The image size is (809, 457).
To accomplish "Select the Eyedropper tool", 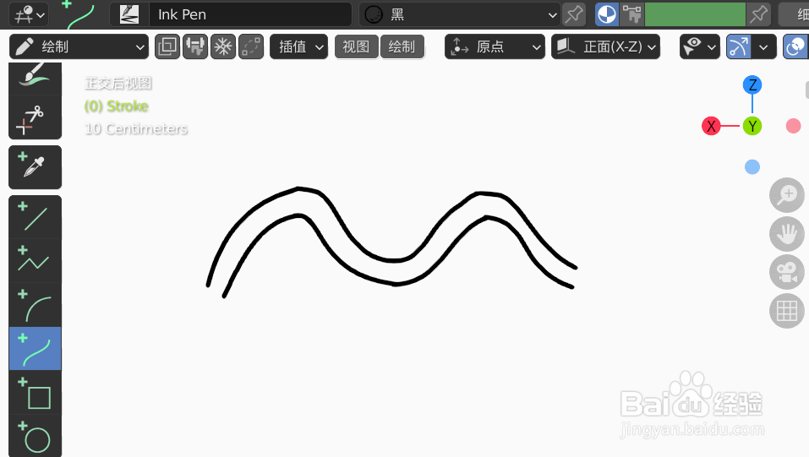I will tap(36, 167).
